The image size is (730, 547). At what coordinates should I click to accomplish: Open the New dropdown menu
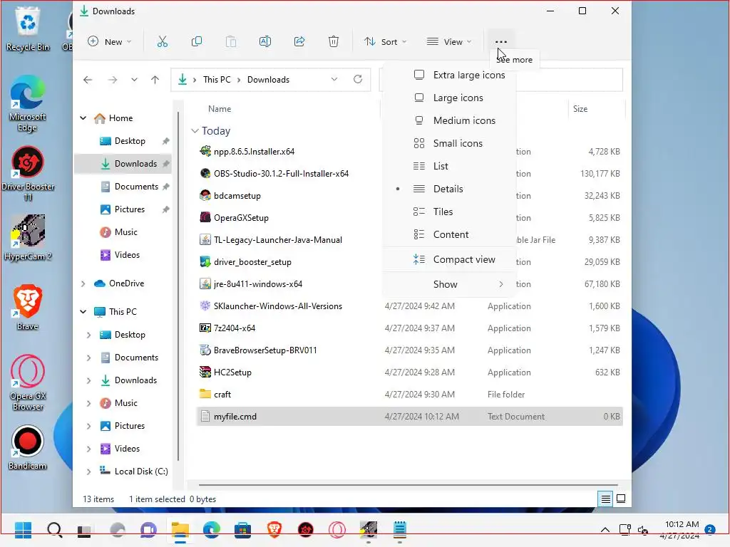click(110, 42)
